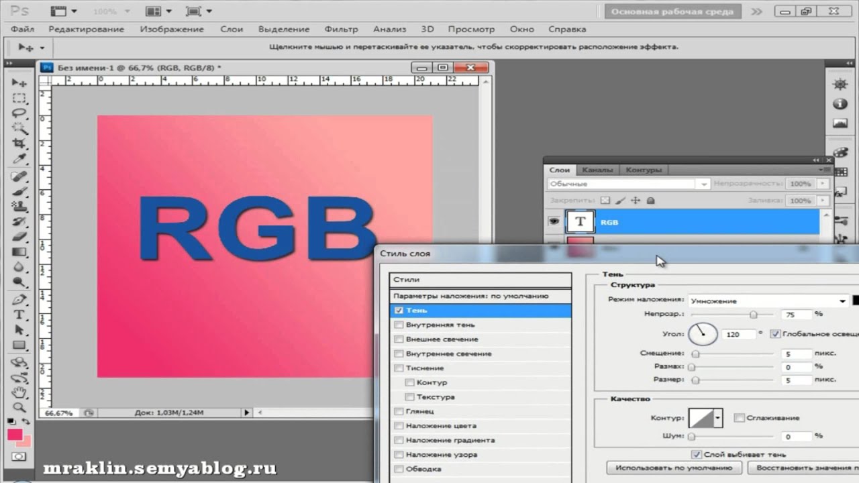Enable the Внешнее свечение checkbox
The height and width of the screenshot is (483, 859).
point(399,339)
